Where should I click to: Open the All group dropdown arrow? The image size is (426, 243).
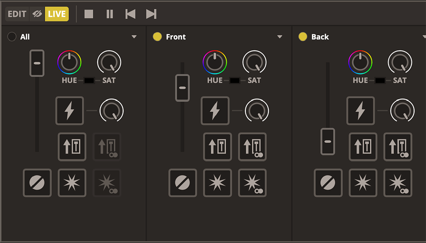pos(134,37)
